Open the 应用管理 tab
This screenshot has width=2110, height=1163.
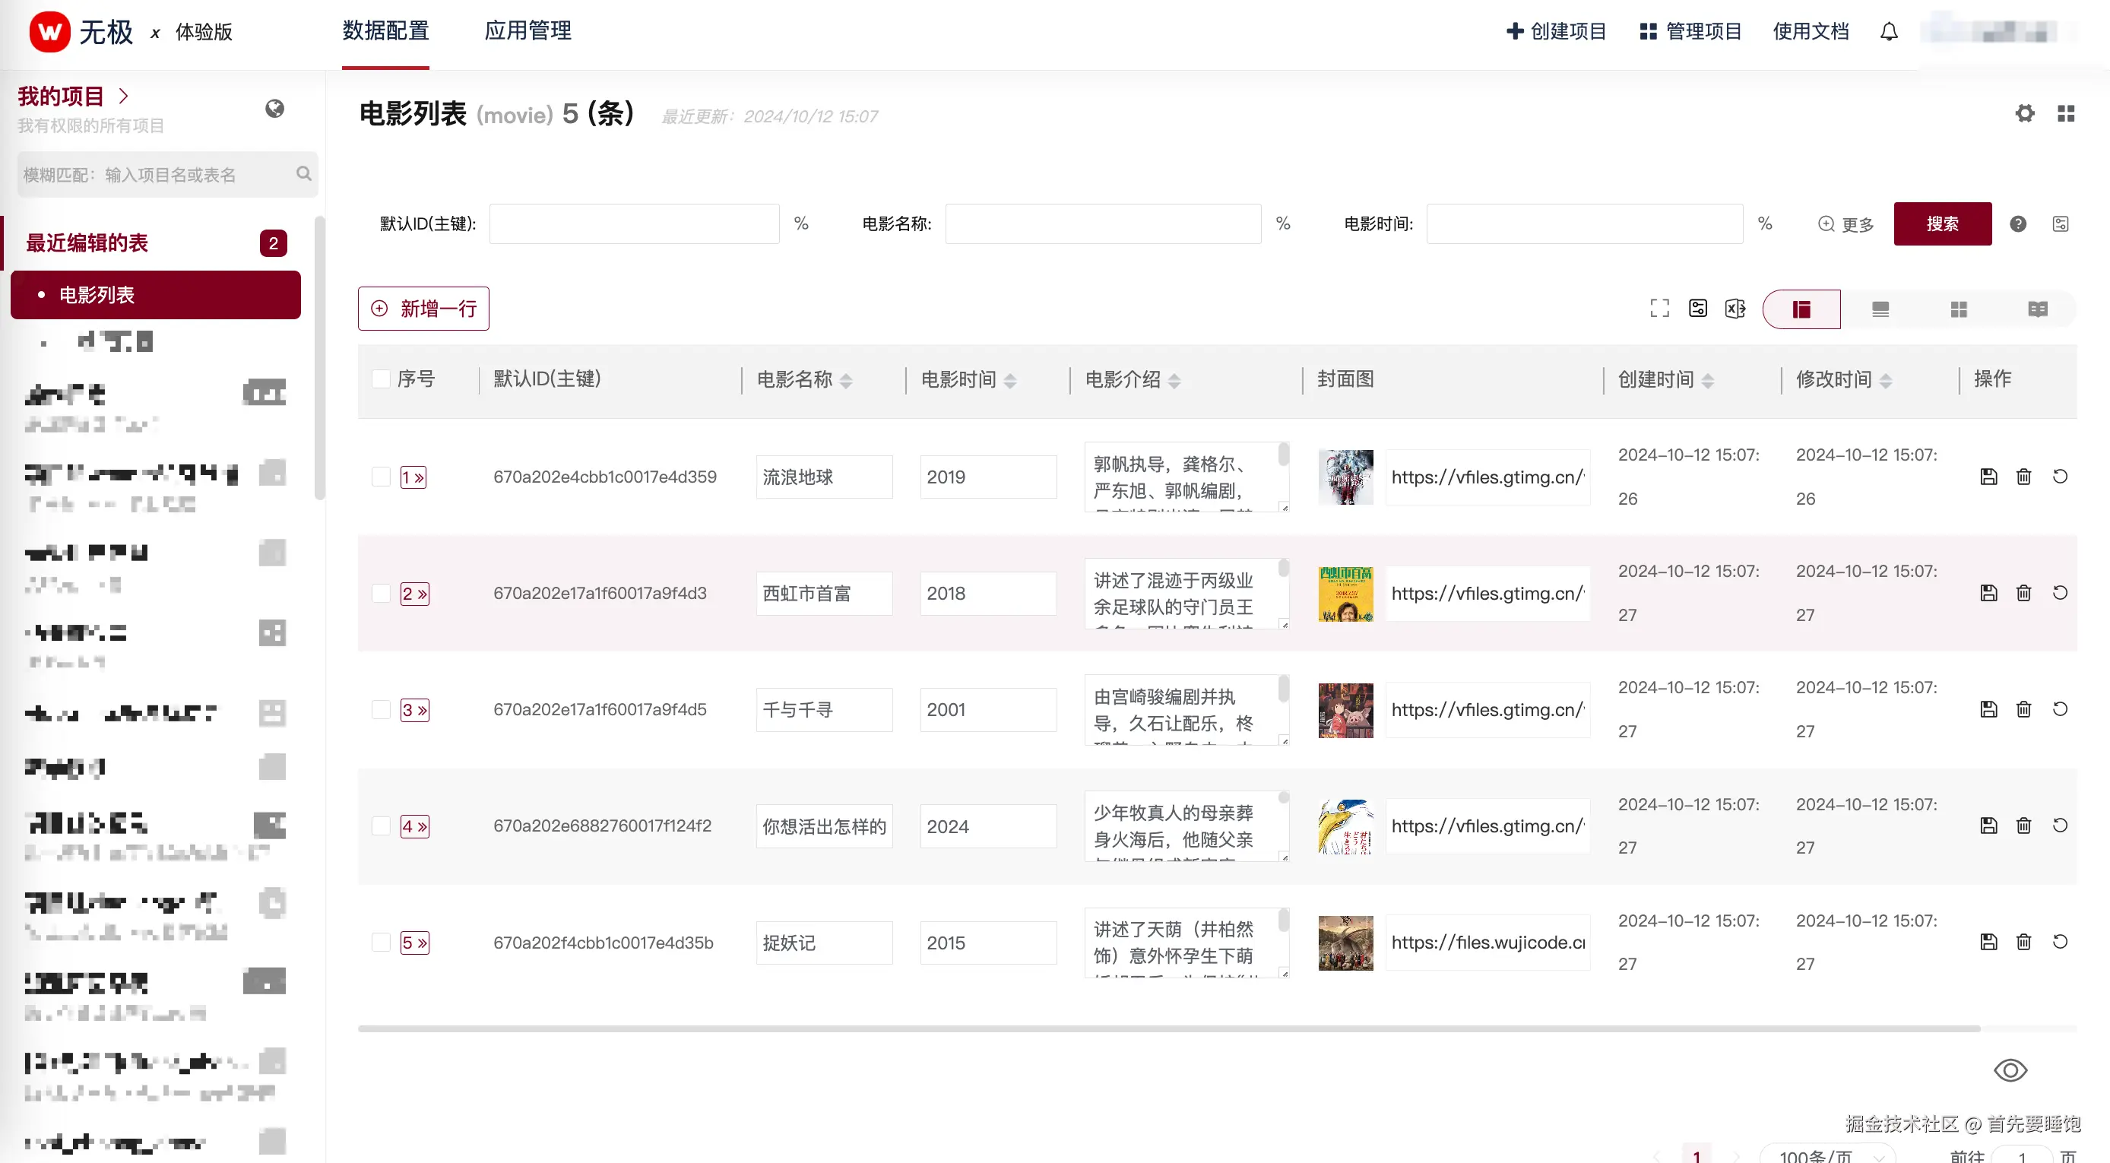527,31
